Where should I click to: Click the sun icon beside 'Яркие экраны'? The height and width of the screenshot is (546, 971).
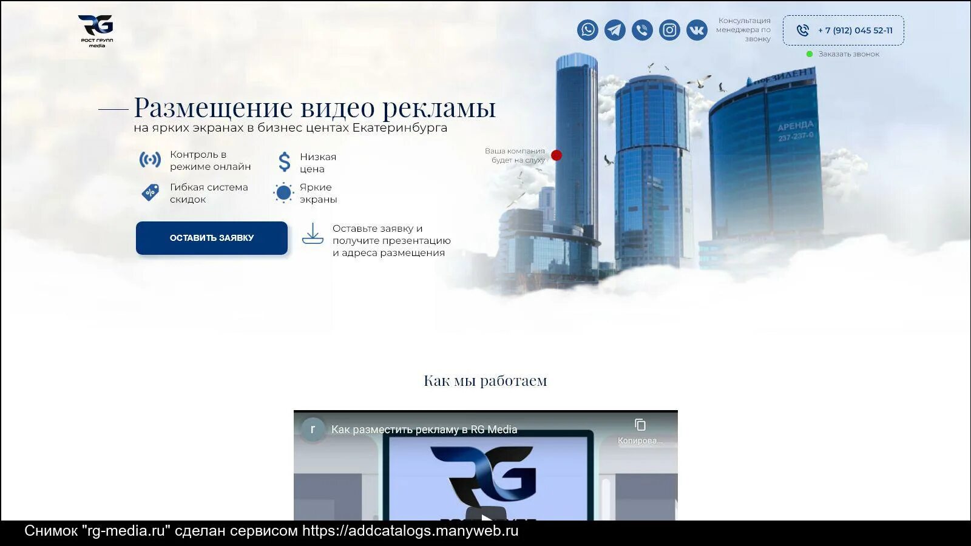point(282,193)
